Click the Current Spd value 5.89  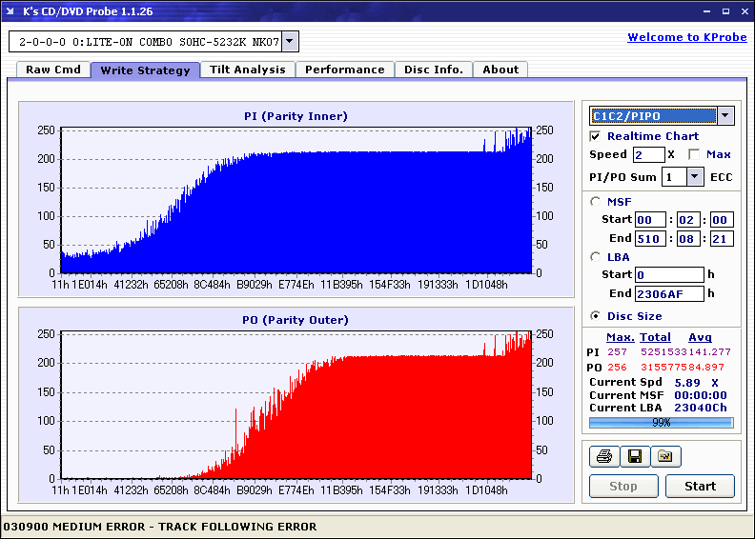(687, 383)
